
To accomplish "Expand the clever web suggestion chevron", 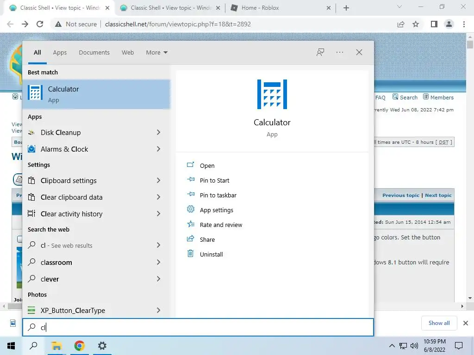I will coord(158,279).
